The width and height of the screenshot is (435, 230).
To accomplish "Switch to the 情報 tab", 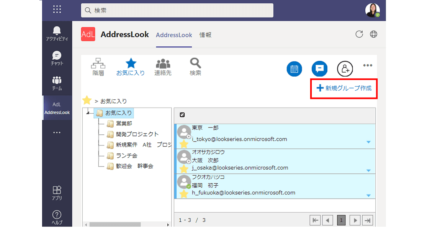I will click(205, 35).
